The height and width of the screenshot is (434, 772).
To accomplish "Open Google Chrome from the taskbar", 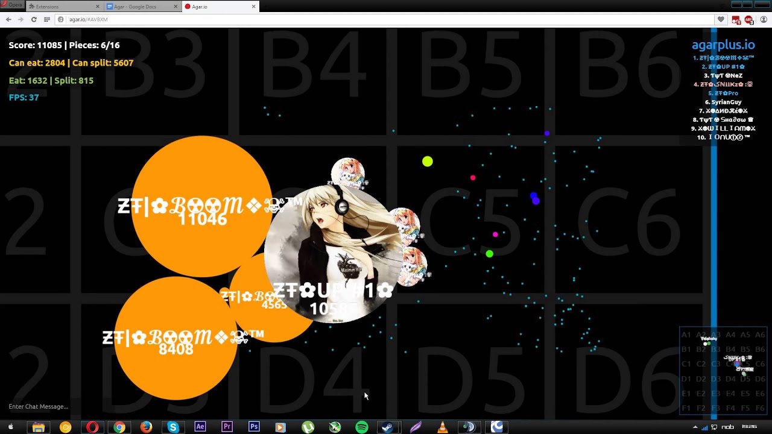I will coord(119,427).
